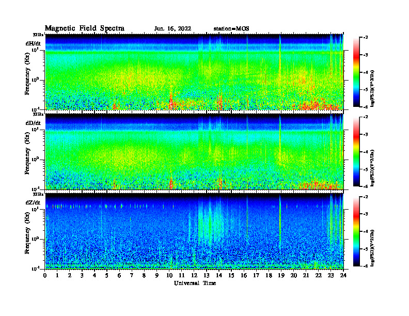The height and width of the screenshot is (316, 409).
Task: Click hour '4' on the time axis
Action: (x=95, y=275)
